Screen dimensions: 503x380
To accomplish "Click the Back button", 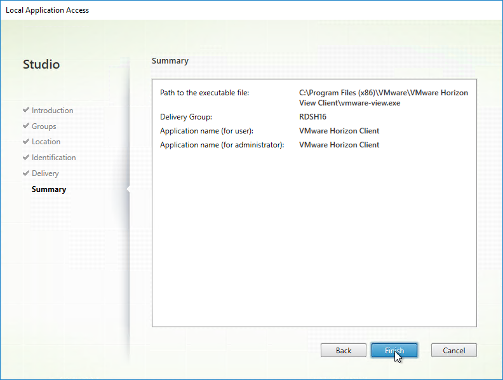I will click(343, 350).
